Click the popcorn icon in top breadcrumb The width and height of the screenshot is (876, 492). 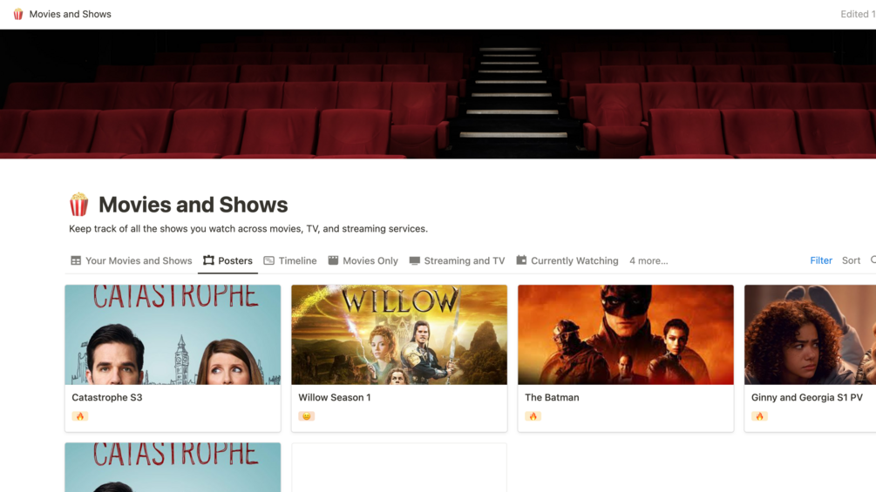[18, 14]
